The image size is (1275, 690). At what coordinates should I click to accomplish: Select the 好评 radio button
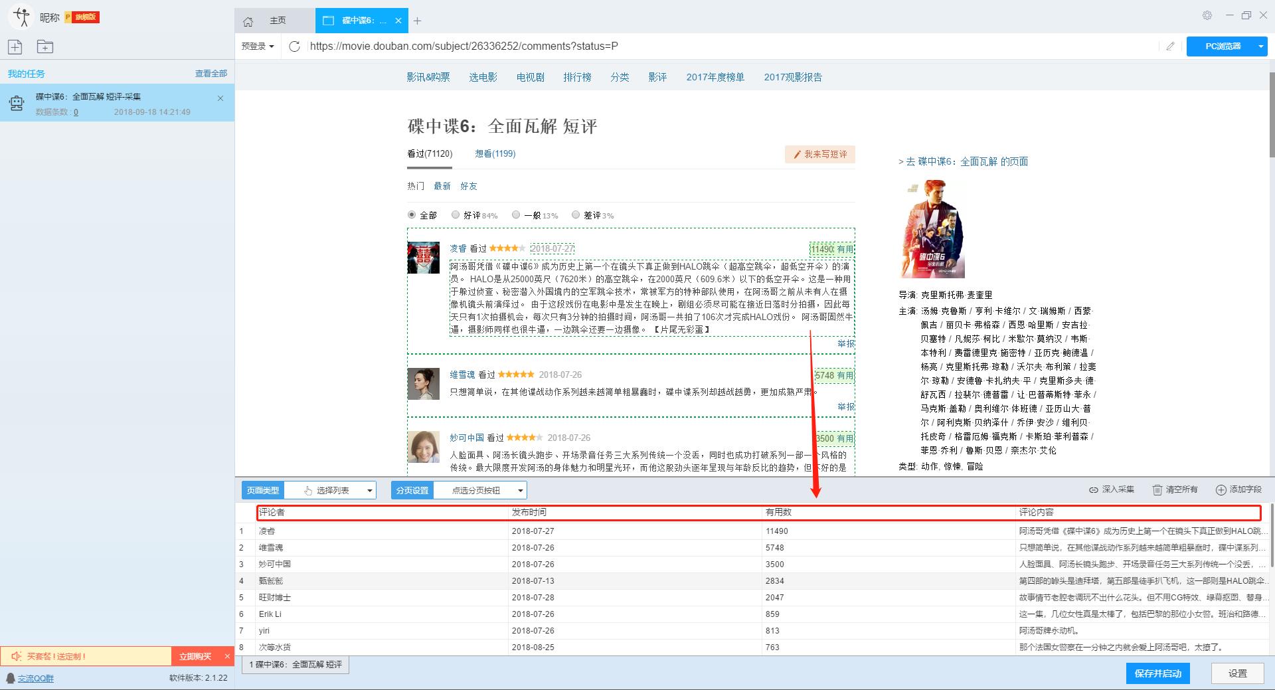click(456, 215)
